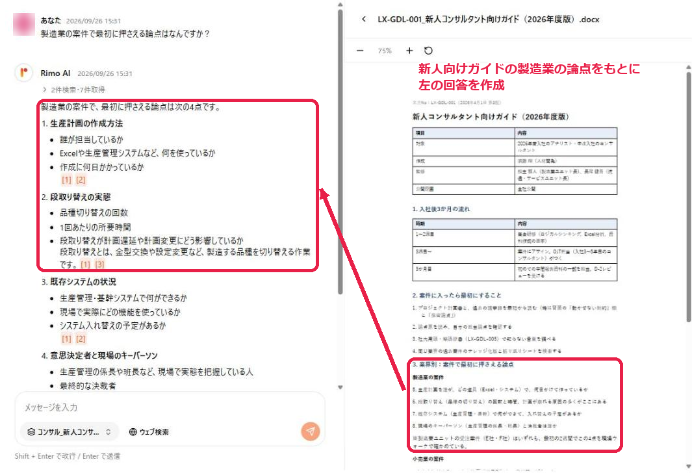
Task: Click the bullet 最終的な決裁者
Action: [x=88, y=386]
